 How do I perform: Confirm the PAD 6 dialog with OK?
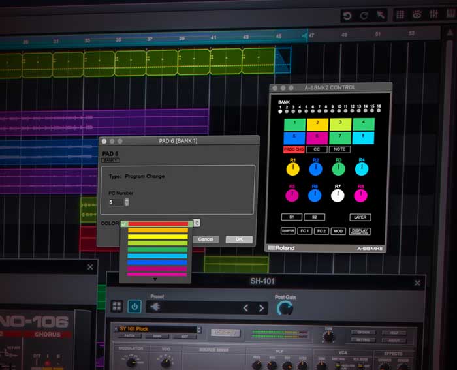click(x=239, y=239)
